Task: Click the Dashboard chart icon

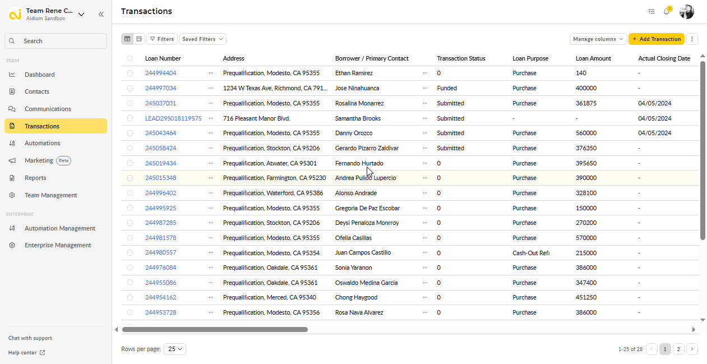Action: pyautogui.click(x=12, y=75)
